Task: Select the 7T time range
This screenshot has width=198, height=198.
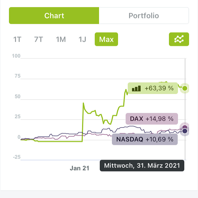Action: [39, 40]
